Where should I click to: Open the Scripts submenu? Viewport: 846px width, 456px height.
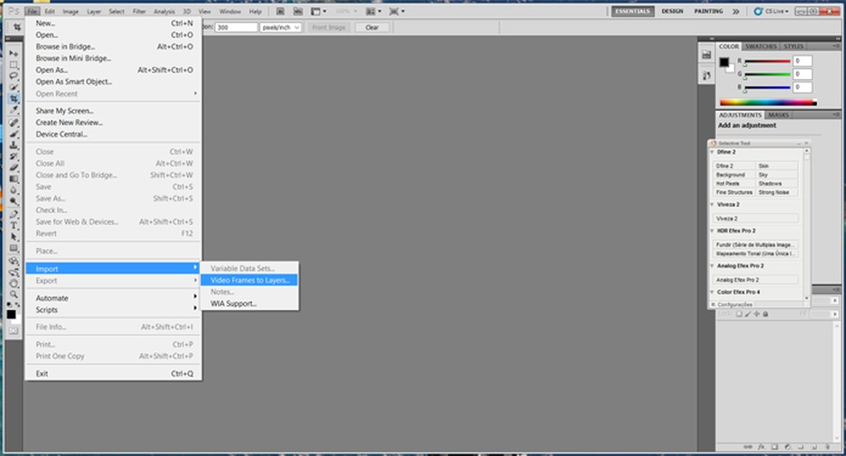click(x=113, y=310)
